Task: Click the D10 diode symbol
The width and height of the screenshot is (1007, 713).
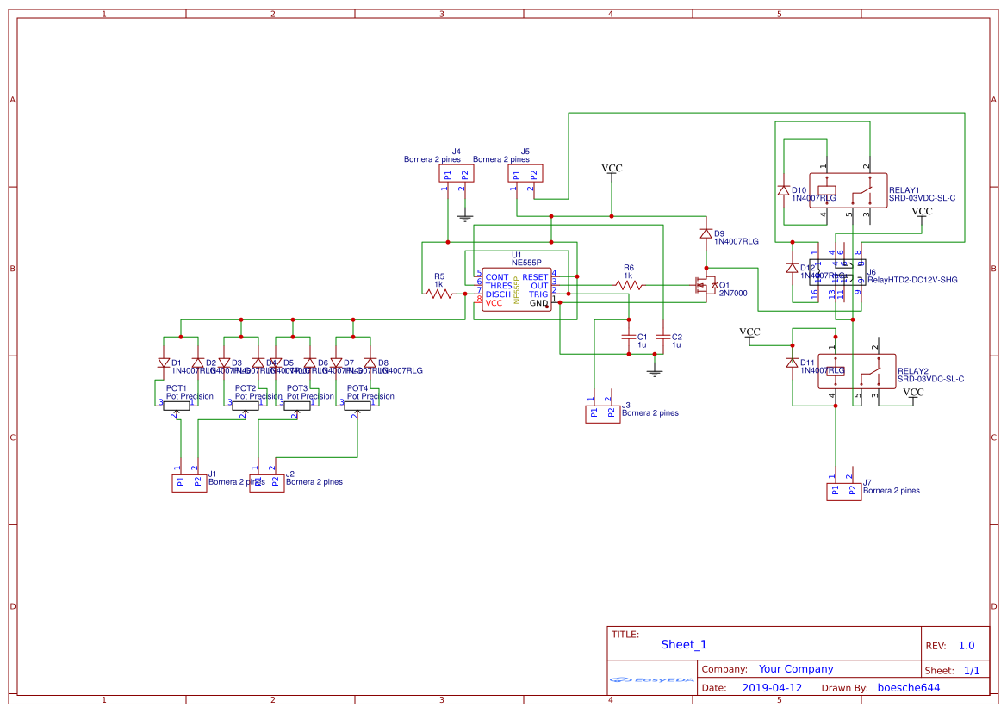Action: [x=783, y=190]
